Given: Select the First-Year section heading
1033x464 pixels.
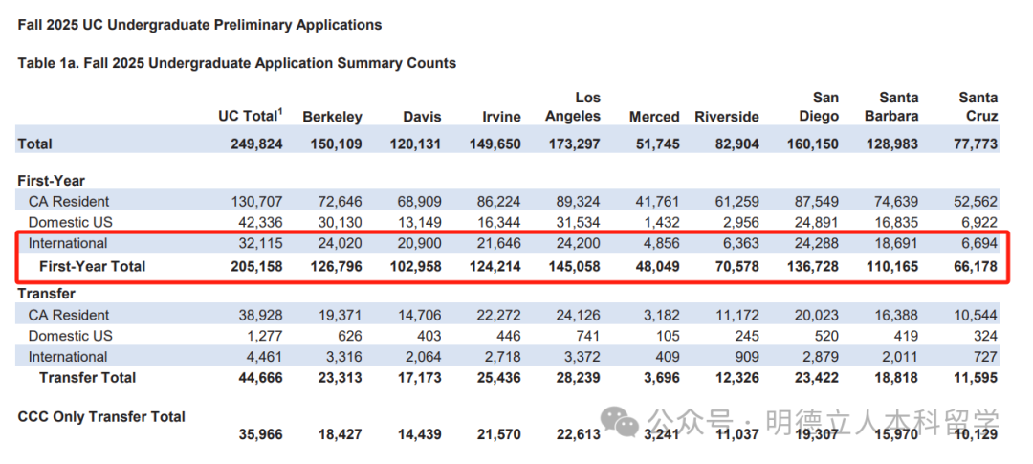Looking at the screenshot, I should point(52,181).
